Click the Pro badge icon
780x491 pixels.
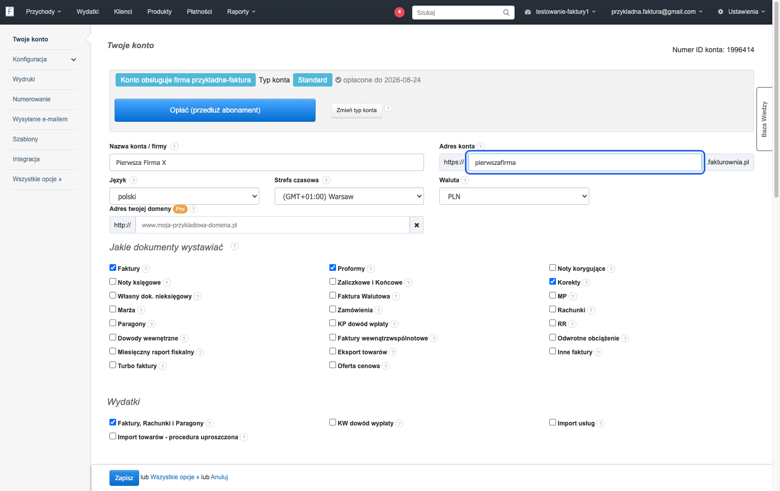180,209
